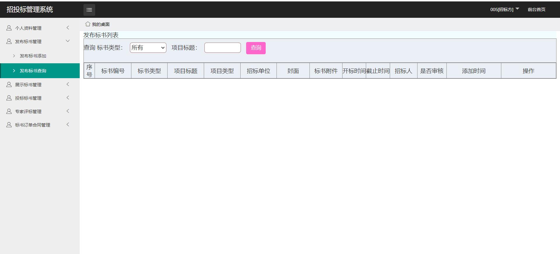Screen dimensions: 560x254
Task: Open the 005[招标方] user dropdown arrow
Action: tap(517, 9)
